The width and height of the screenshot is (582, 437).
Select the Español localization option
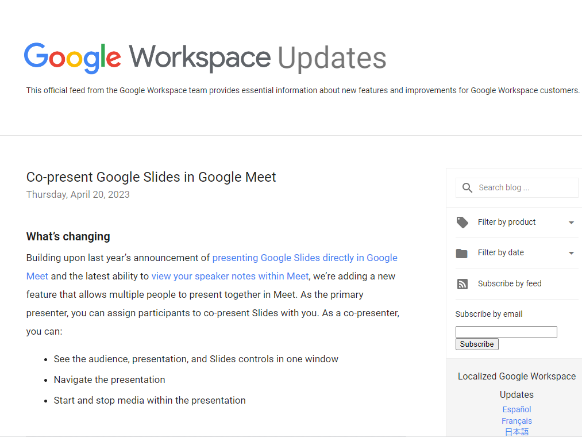(516, 409)
